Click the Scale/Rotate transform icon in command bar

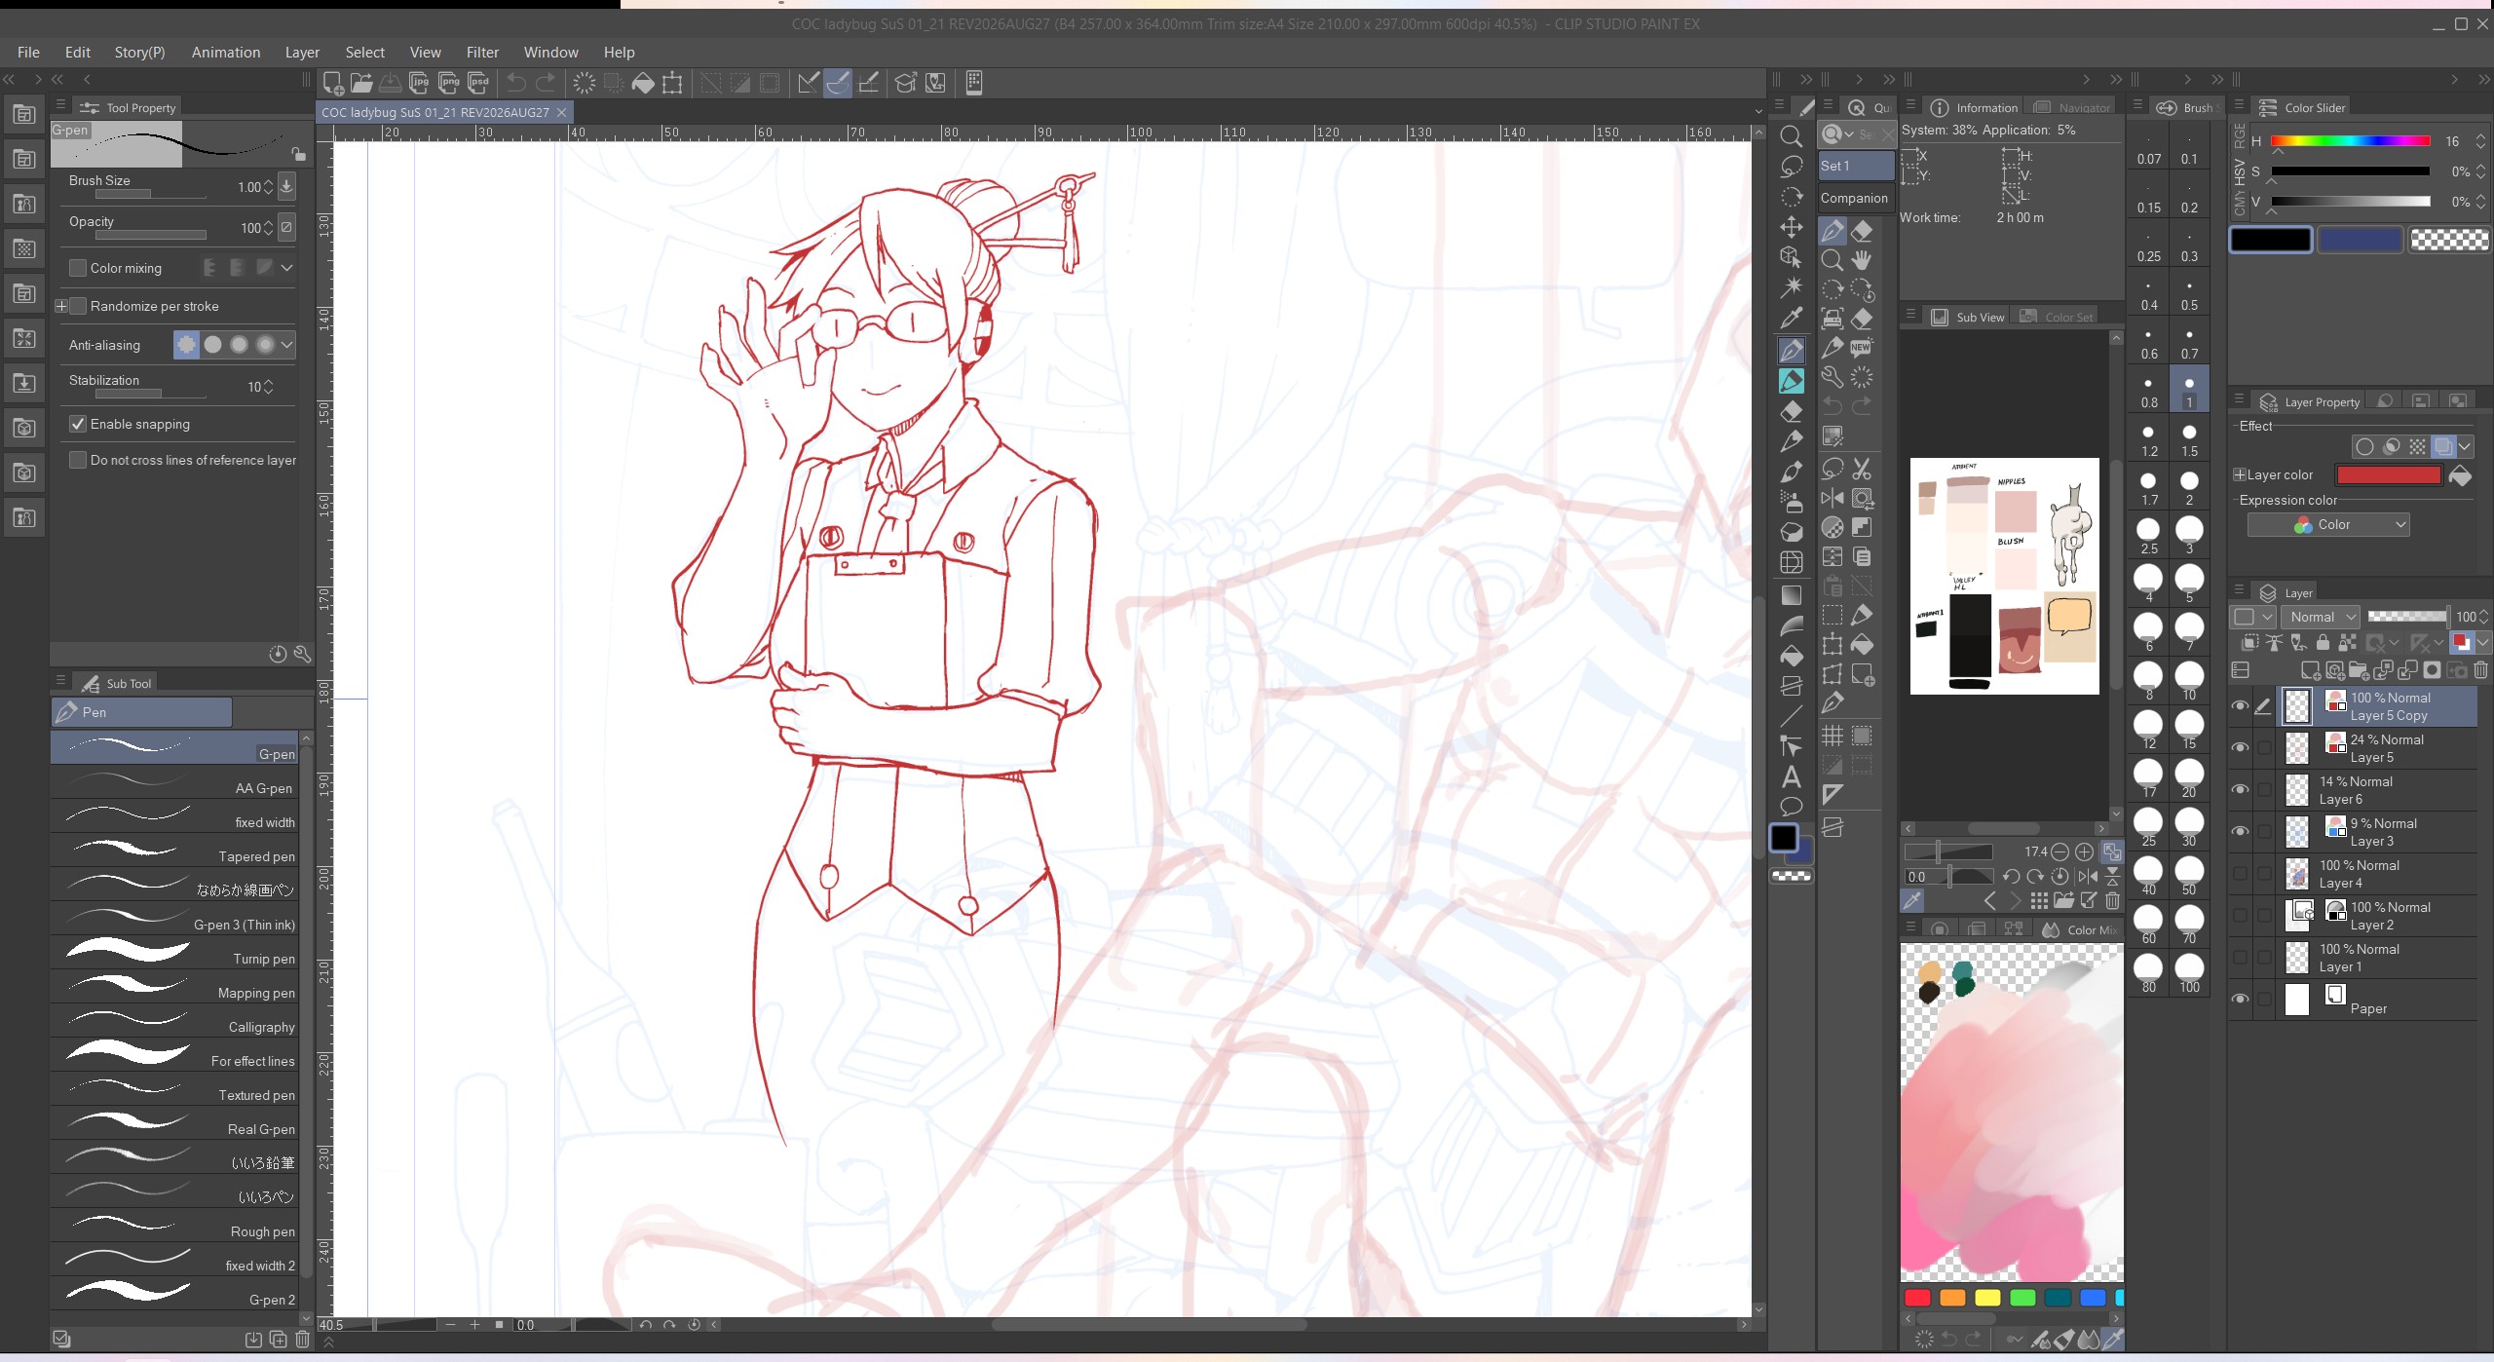coord(672,83)
